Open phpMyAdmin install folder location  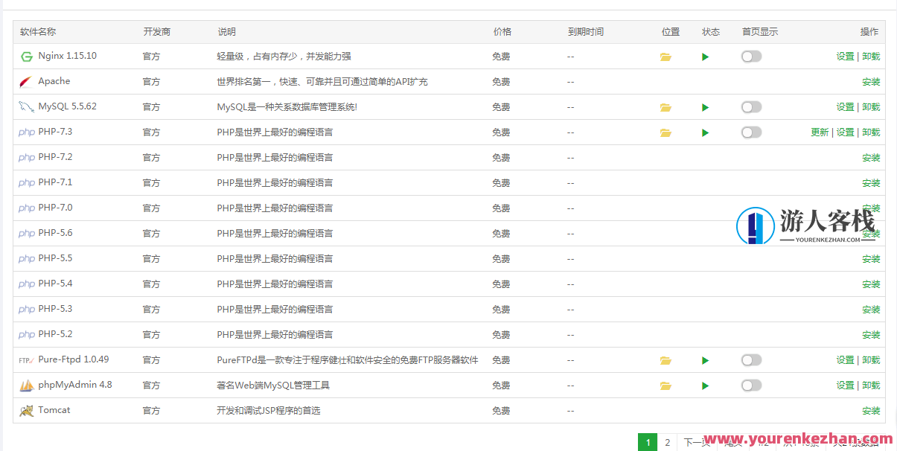pos(665,386)
